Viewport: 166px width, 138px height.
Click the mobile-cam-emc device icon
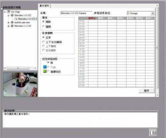click(x=12, y=22)
